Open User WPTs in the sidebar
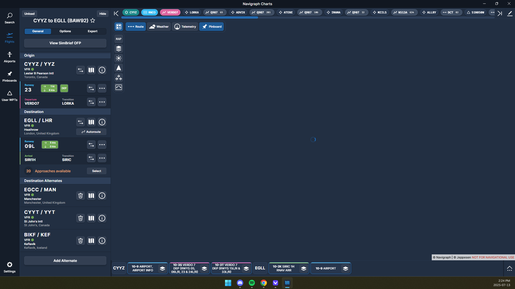Screen dimensions: 515x289 click(10, 96)
